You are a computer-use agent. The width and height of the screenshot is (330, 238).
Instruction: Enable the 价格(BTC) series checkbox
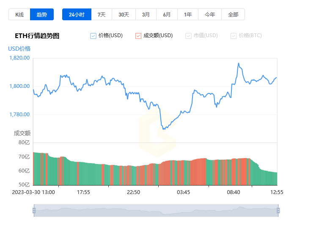pos(234,36)
